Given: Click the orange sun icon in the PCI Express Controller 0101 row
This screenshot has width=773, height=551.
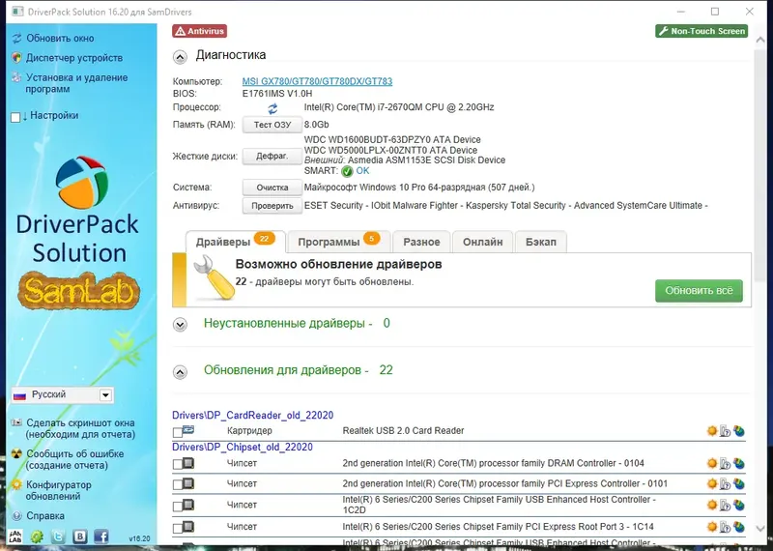Looking at the screenshot, I should click(712, 484).
